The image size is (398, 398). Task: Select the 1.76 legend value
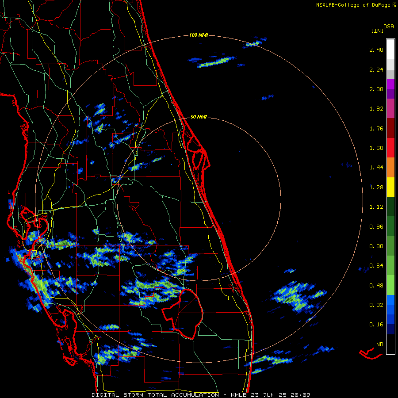(376, 128)
